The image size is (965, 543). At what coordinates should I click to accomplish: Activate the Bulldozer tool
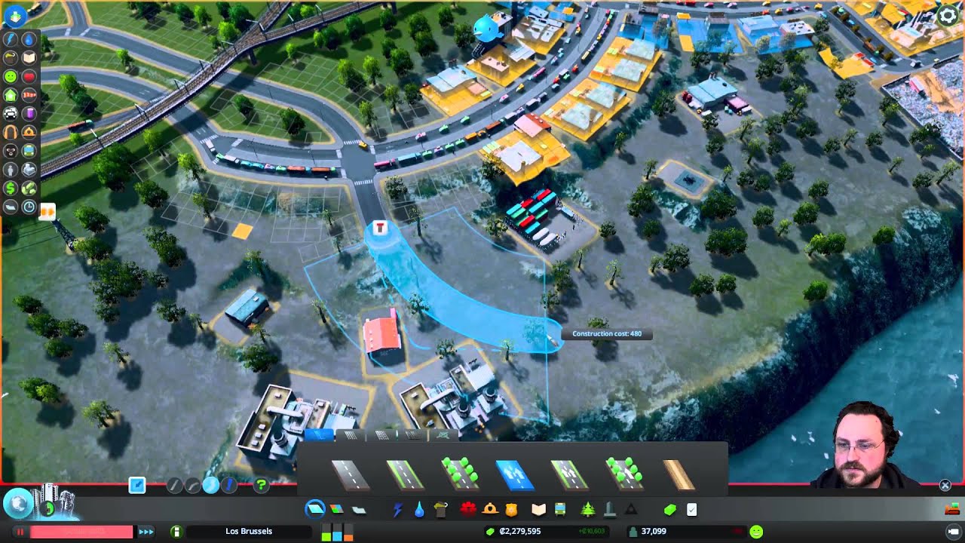pyautogui.click(x=952, y=509)
